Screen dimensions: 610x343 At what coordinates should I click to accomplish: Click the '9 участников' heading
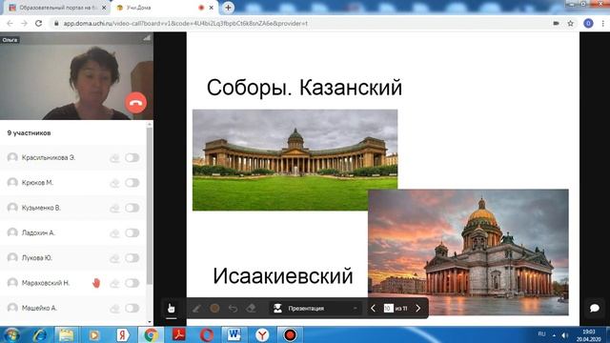[29, 133]
